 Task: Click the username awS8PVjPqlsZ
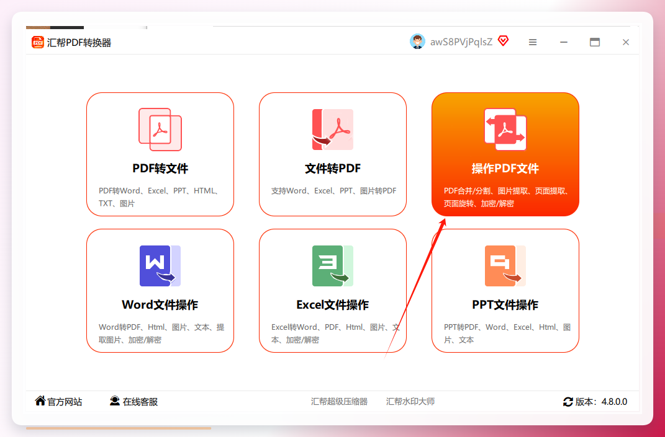[x=461, y=42]
